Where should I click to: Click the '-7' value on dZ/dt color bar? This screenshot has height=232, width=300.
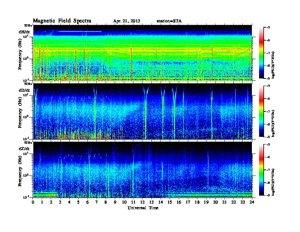point(268,170)
